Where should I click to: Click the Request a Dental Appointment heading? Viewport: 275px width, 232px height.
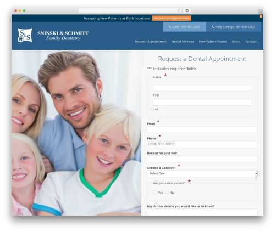[202, 59]
